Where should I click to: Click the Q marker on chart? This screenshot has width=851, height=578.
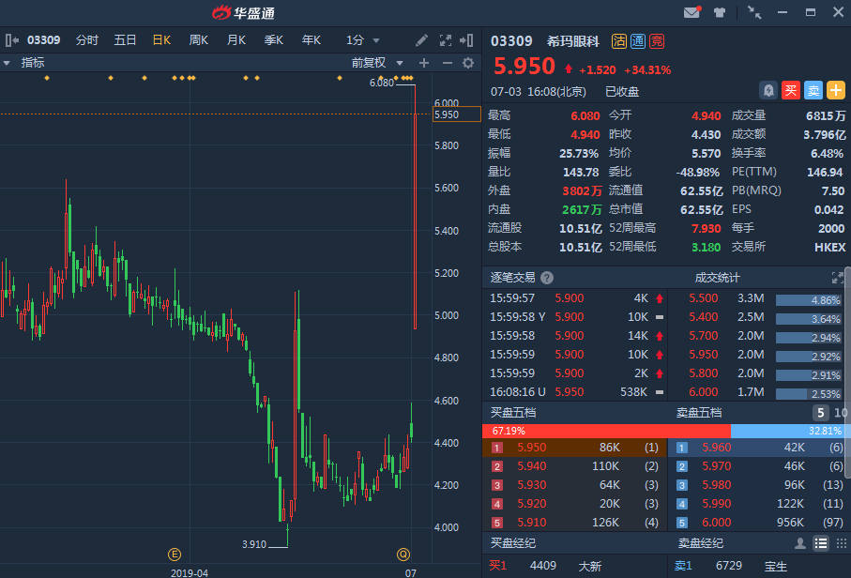(x=403, y=555)
